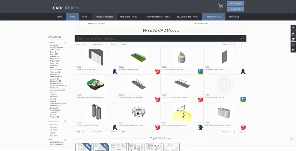The image size is (296, 151).
Task: Click 3ds Max icon on Anglepoise task lamp
Action: pyautogui.click(x=200, y=127)
